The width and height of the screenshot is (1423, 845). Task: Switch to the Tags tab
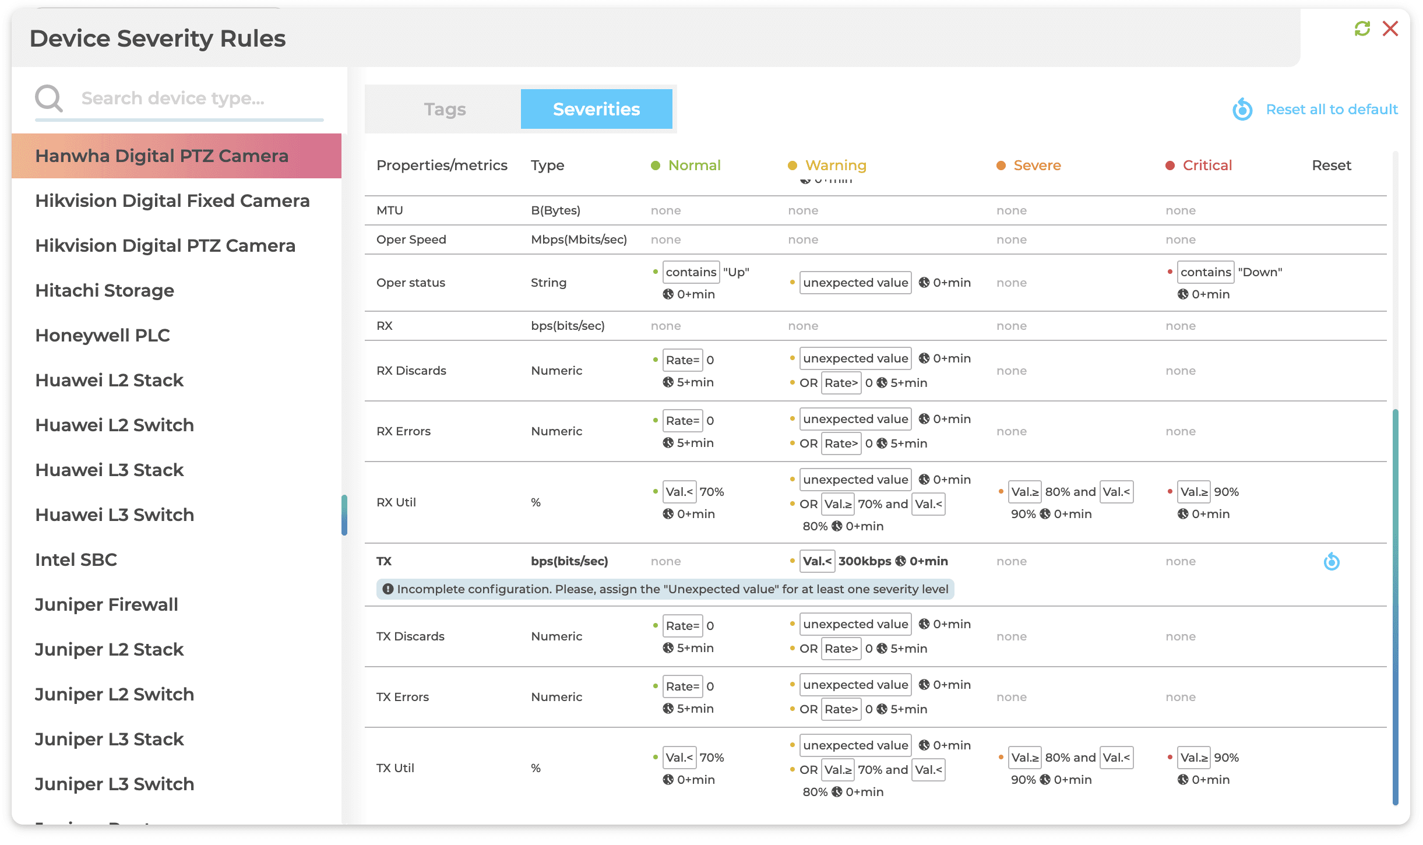pyautogui.click(x=445, y=109)
